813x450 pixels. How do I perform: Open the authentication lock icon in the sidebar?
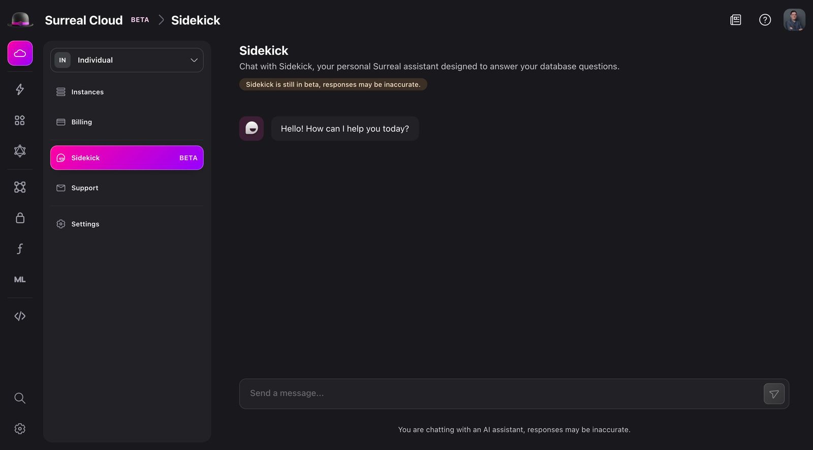[x=20, y=217]
